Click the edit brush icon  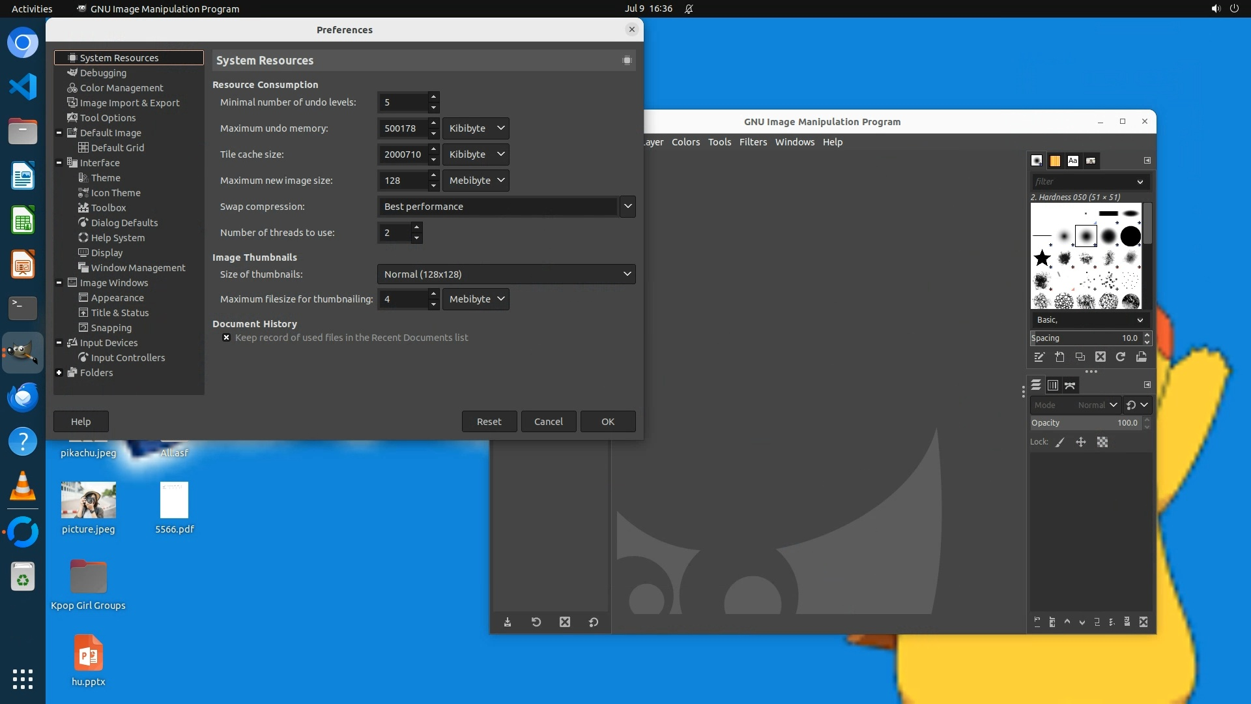[x=1039, y=357]
